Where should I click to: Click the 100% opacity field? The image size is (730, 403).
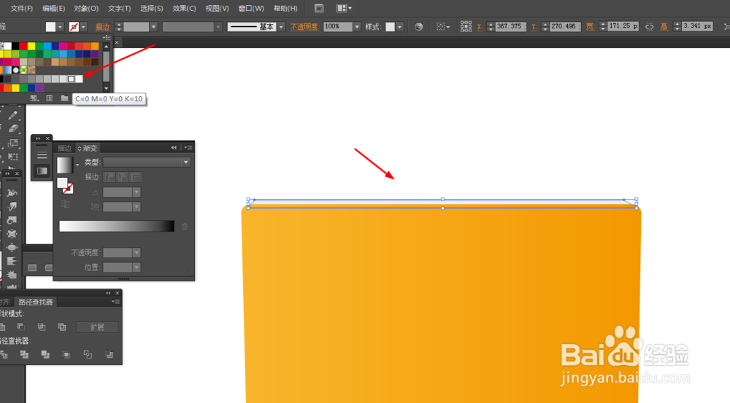coord(337,26)
